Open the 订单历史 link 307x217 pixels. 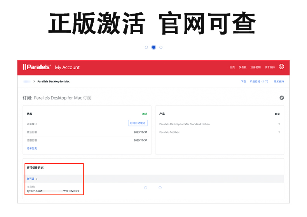(x=32, y=149)
